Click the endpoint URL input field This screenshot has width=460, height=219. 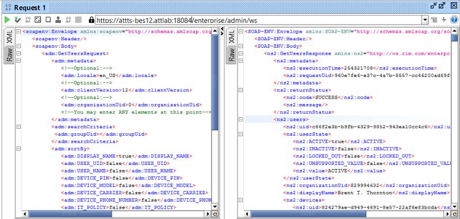click(259, 20)
